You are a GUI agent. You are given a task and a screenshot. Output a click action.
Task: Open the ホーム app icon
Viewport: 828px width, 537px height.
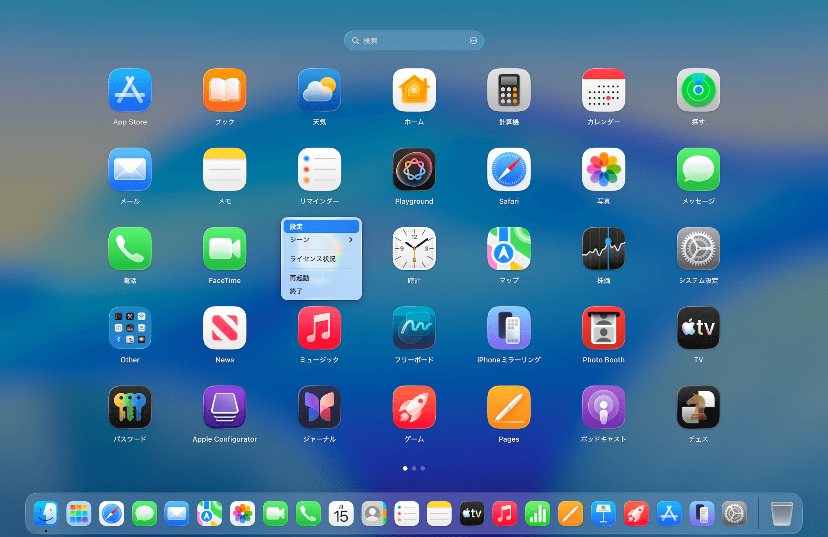click(414, 90)
